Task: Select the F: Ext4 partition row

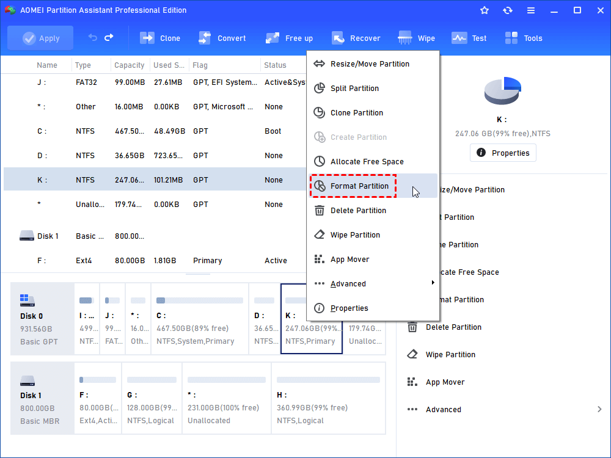Action: tap(155, 261)
